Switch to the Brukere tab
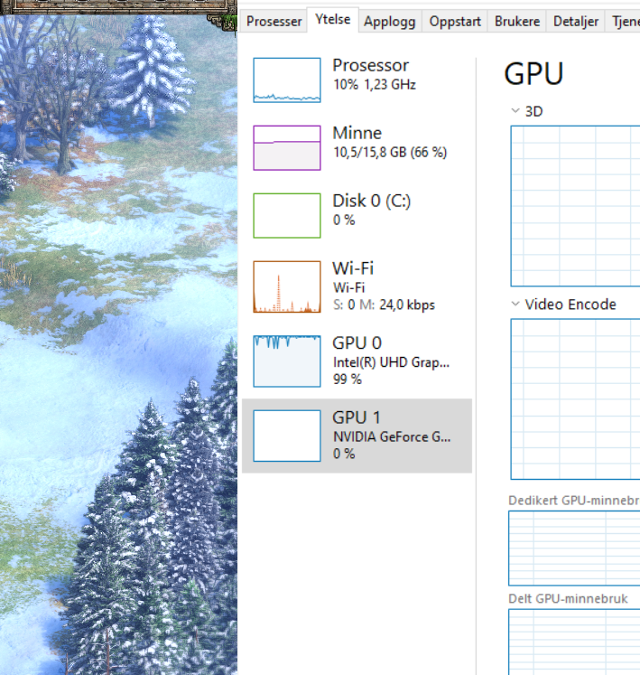 click(517, 21)
